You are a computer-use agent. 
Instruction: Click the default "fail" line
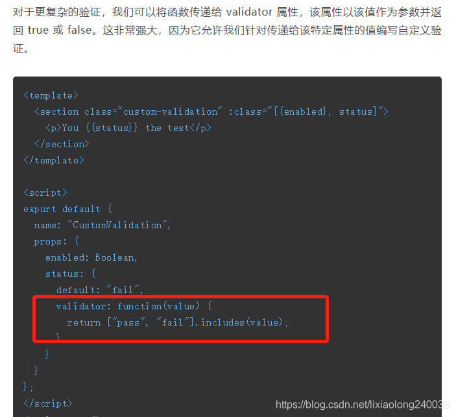tap(100, 290)
